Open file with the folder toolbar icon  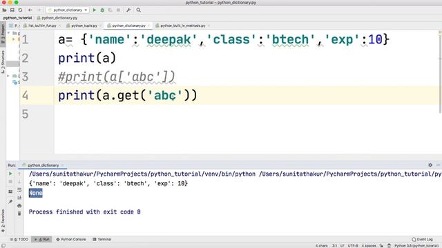pyautogui.click(x=4, y=10)
